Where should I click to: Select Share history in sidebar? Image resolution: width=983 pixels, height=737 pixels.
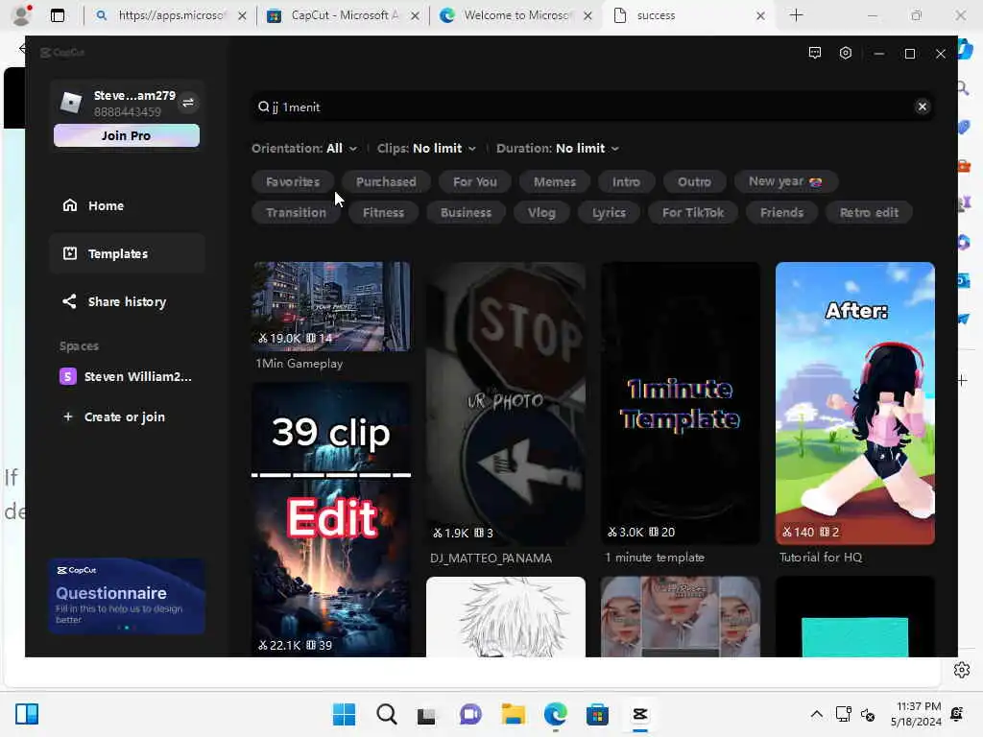127,301
